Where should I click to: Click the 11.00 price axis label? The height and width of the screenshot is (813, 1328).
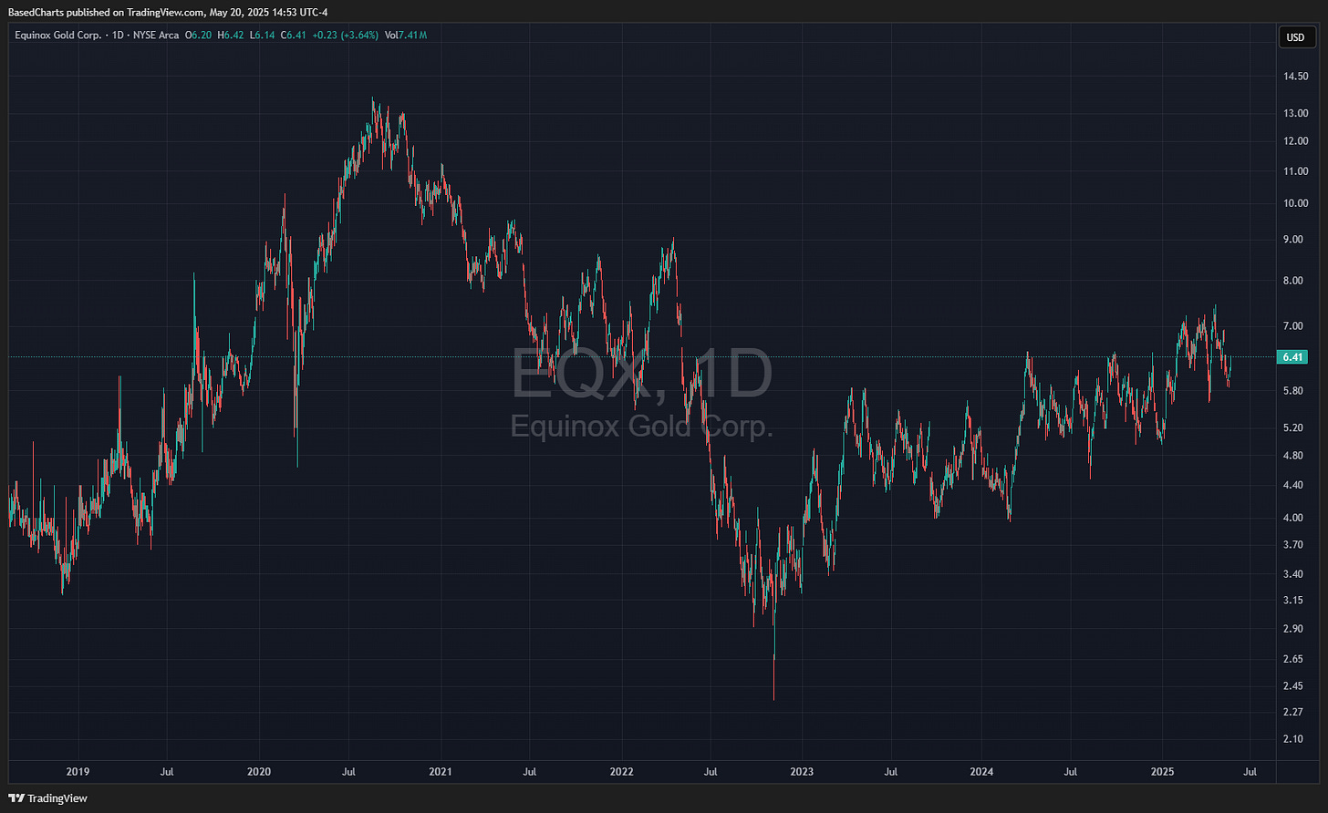click(x=1295, y=171)
